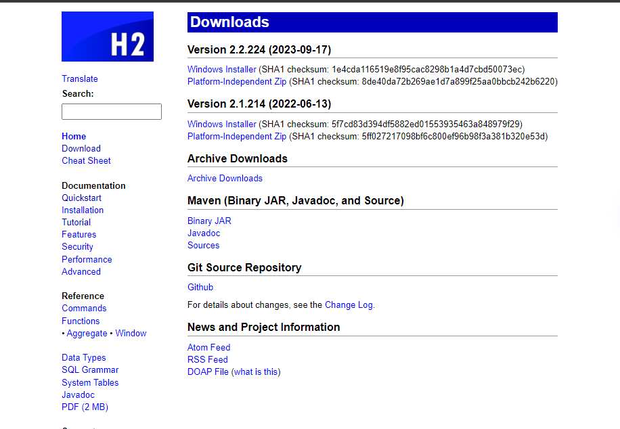Open the Atom Feed link
Viewport: 620px width, 429px height.
point(208,348)
